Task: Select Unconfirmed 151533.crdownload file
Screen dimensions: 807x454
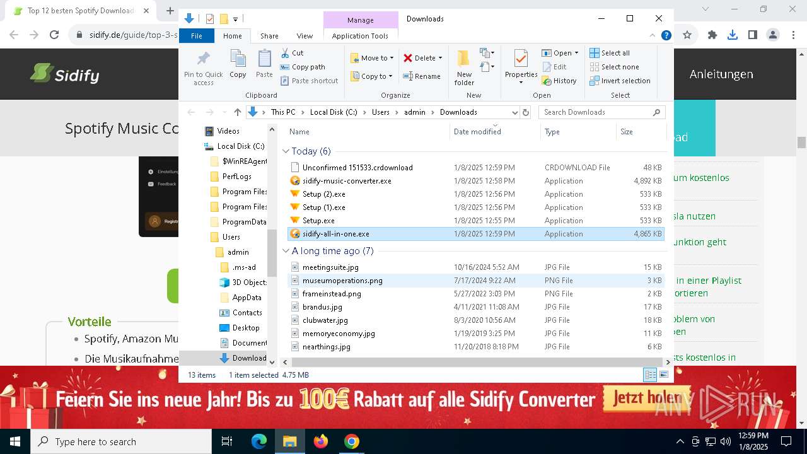Action: click(x=476, y=168)
